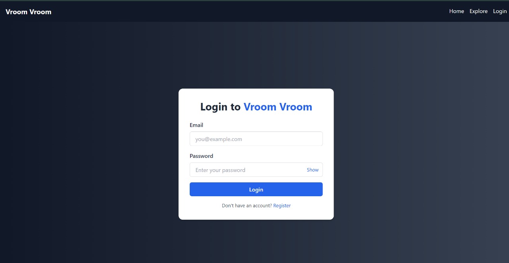Click the Password field label
The height and width of the screenshot is (263, 509).
point(201,156)
